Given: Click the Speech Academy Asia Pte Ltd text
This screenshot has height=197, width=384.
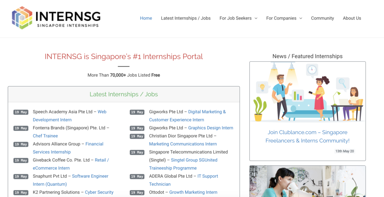Looking at the screenshot, I should click(x=63, y=112).
